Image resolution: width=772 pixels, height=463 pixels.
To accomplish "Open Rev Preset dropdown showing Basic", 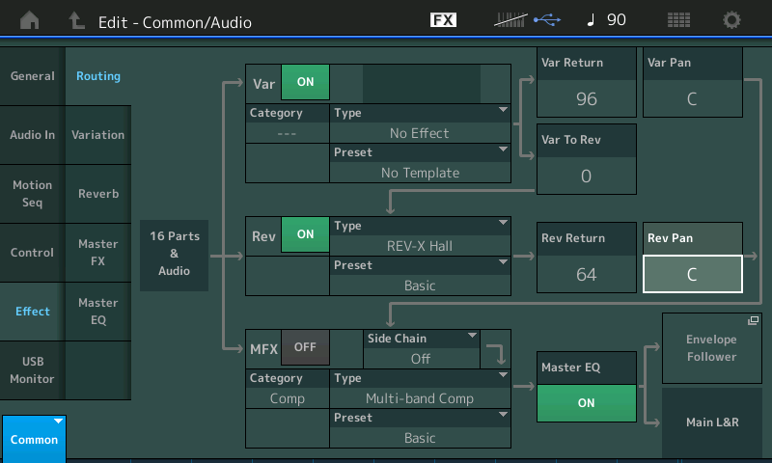I will pyautogui.click(x=420, y=276).
